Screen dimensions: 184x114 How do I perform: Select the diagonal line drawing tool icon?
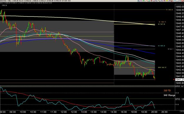159,1
